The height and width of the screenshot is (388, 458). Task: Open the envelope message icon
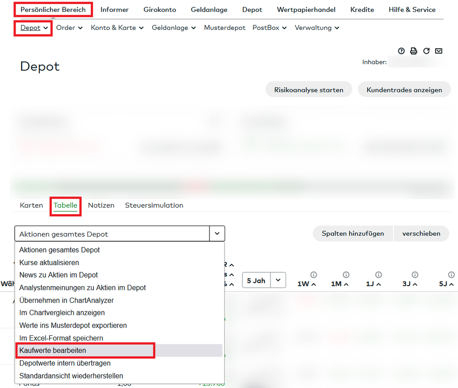tap(439, 51)
